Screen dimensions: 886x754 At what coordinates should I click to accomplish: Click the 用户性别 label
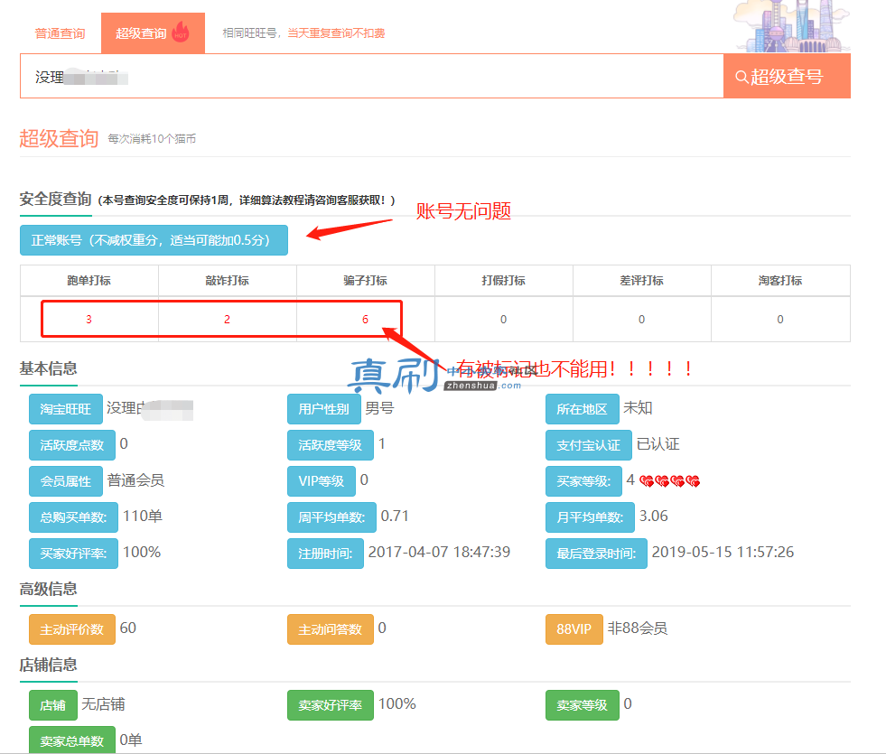tap(323, 409)
